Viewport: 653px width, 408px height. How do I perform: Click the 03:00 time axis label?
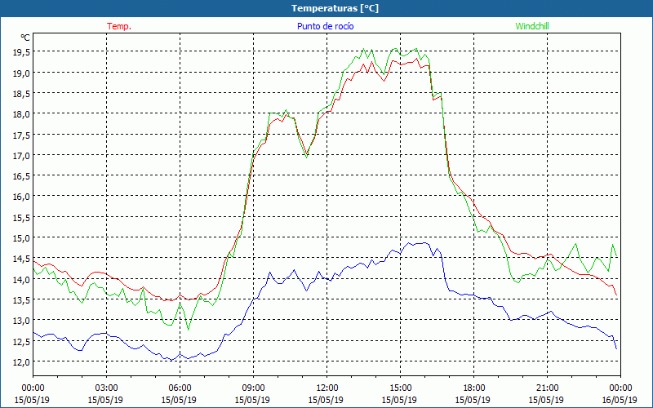click(106, 388)
